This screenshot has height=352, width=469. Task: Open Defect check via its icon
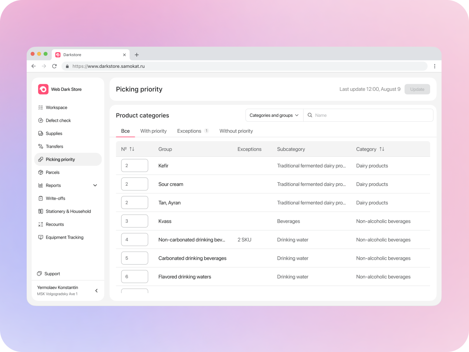tap(41, 120)
